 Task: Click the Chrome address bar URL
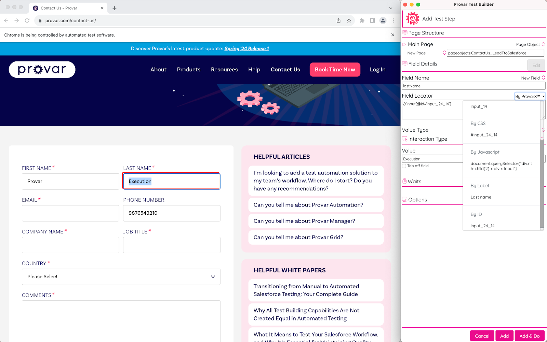(70, 20)
